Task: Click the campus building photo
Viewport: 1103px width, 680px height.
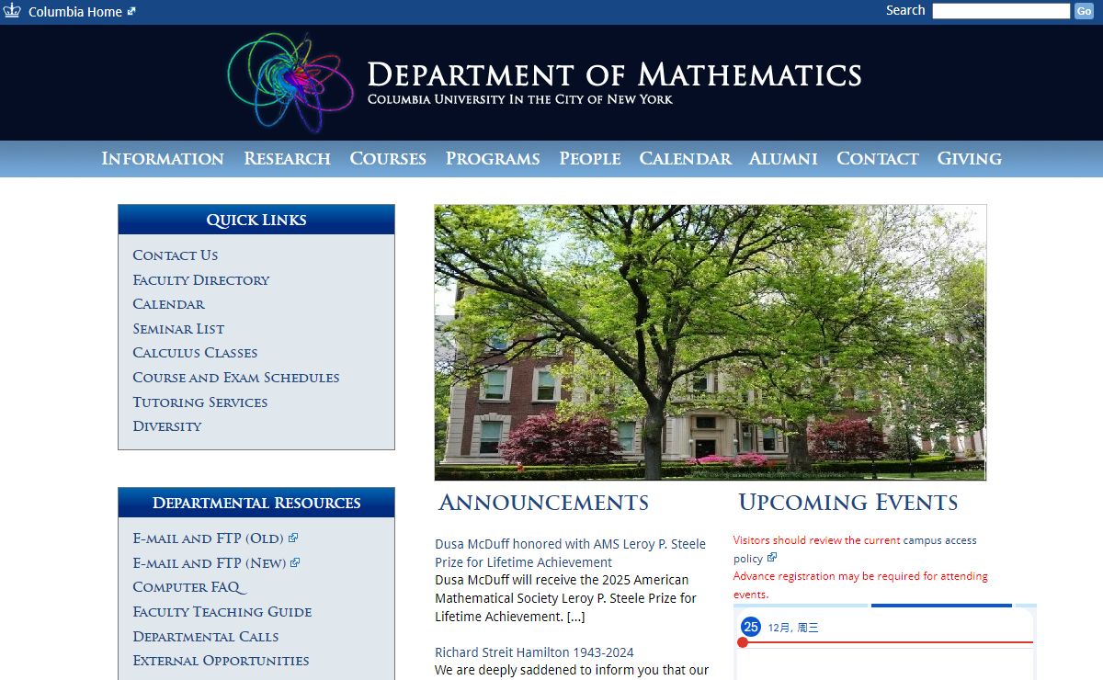Action: point(711,342)
